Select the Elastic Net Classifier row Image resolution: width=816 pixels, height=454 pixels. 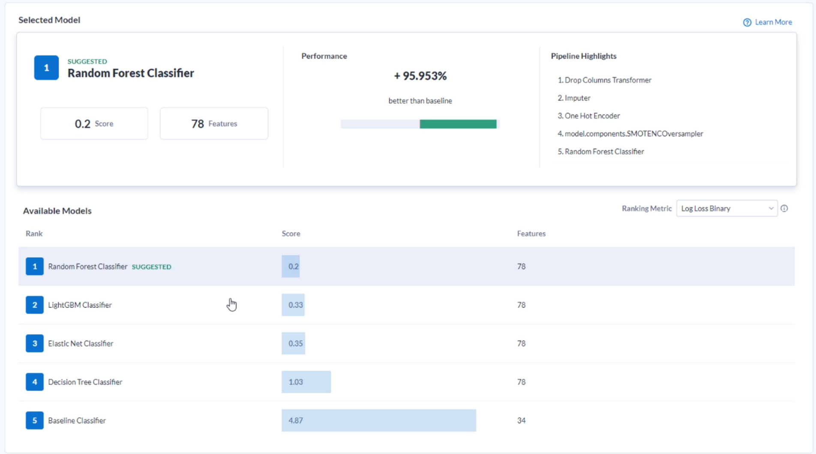[406, 343]
